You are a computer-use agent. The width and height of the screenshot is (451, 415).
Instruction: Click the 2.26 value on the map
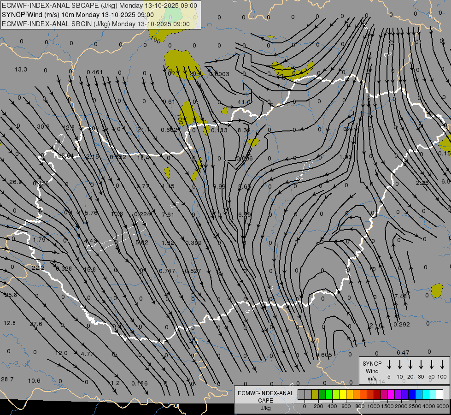point(422,183)
